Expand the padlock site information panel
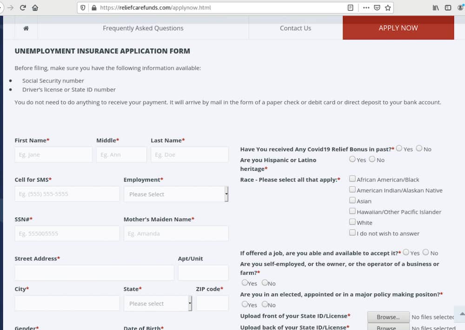 tap(93, 7)
